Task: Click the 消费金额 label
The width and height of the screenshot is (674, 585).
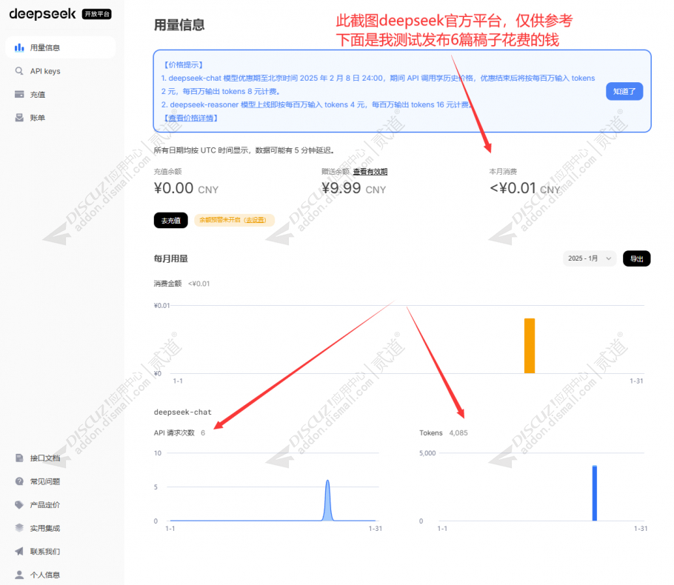Action: [x=167, y=284]
